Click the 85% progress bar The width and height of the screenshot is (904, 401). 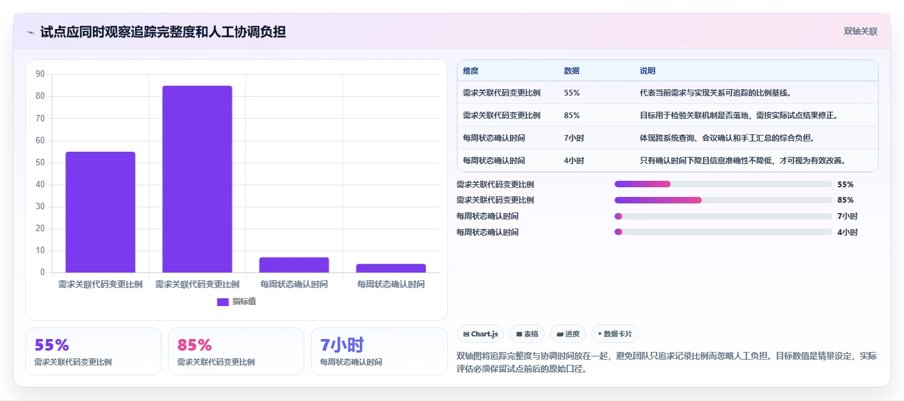coord(723,200)
